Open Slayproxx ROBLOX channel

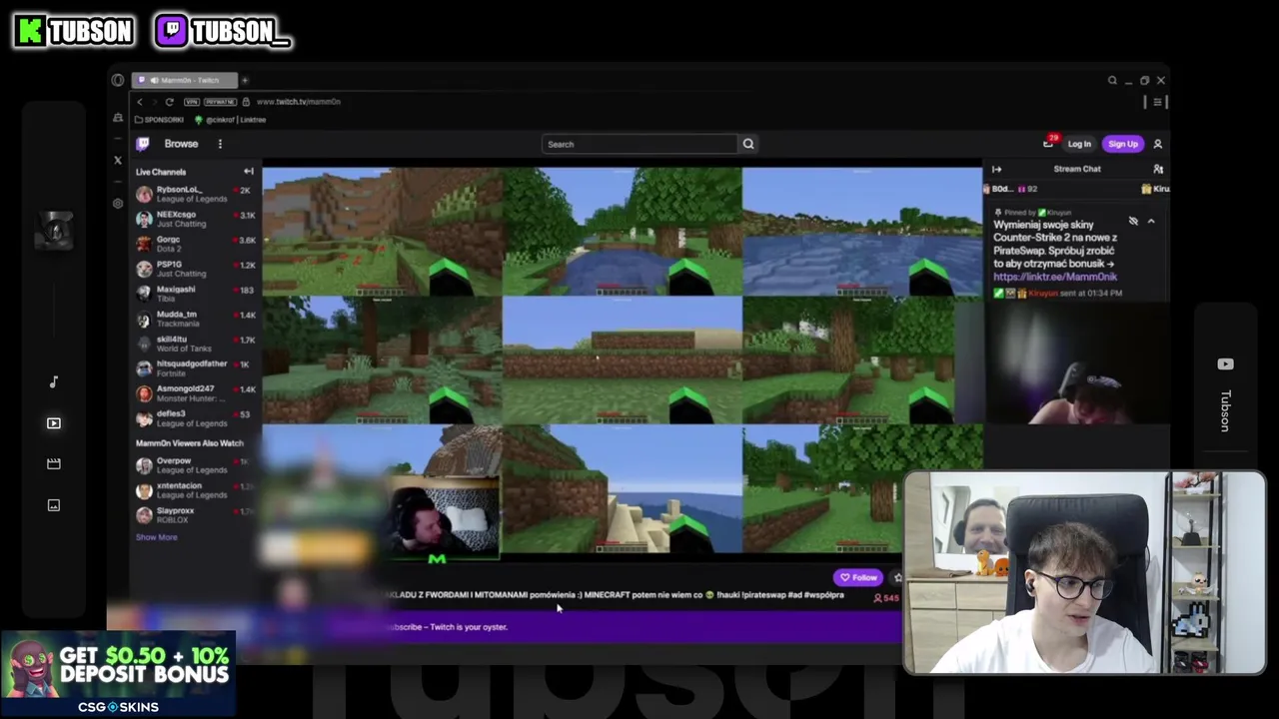(196, 515)
